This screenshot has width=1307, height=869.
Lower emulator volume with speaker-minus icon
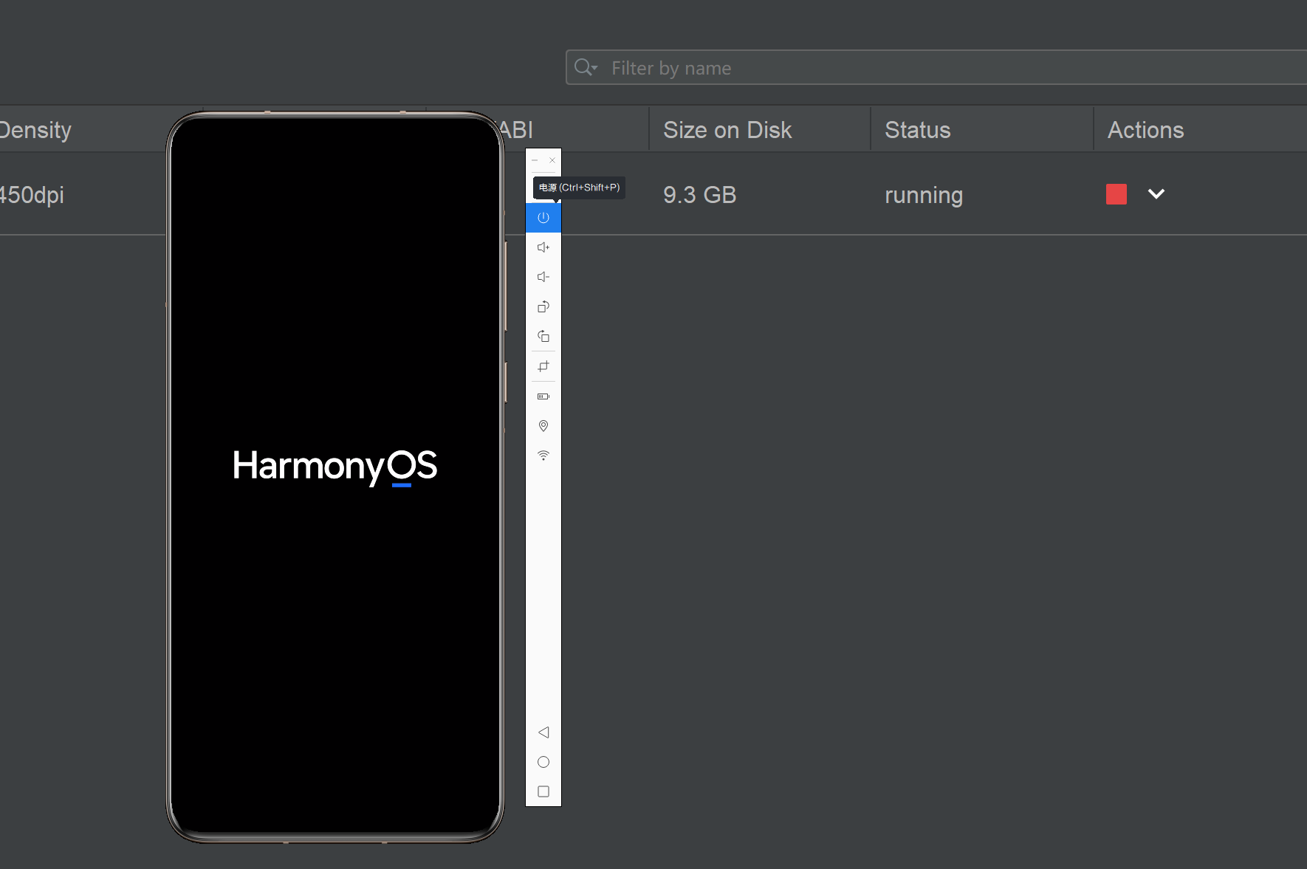pos(543,277)
